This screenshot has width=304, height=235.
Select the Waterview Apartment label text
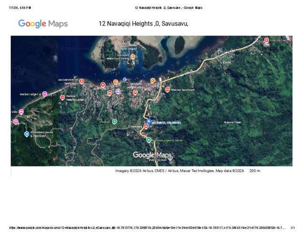coord(183,90)
